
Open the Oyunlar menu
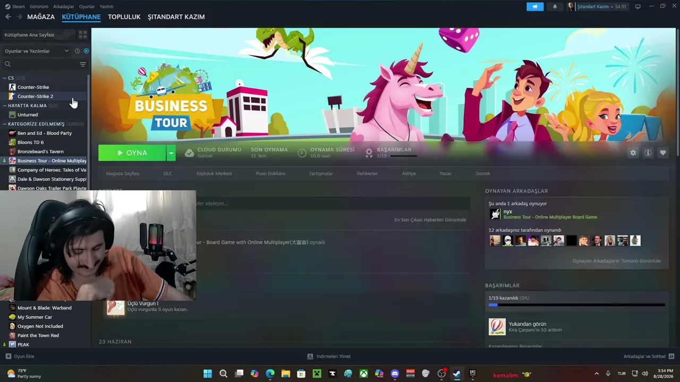coord(87,6)
